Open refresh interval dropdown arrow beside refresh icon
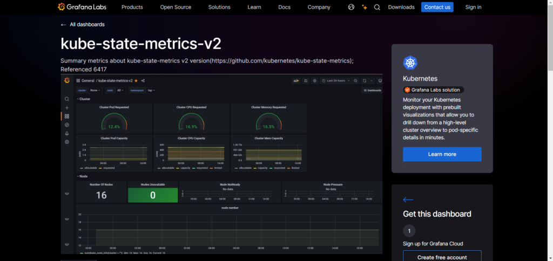553x261 pixels. [372, 81]
